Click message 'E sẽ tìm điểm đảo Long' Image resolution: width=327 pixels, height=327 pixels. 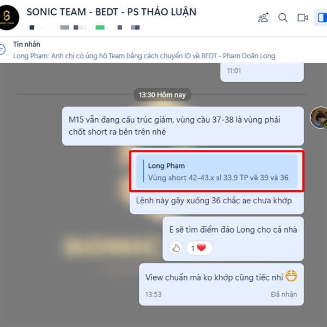tap(233, 229)
